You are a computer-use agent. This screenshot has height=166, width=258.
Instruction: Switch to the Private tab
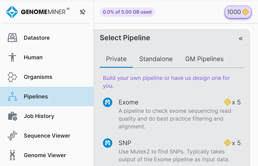click(116, 59)
